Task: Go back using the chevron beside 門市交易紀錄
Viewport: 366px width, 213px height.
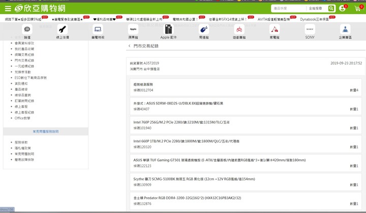Action: (x=129, y=46)
